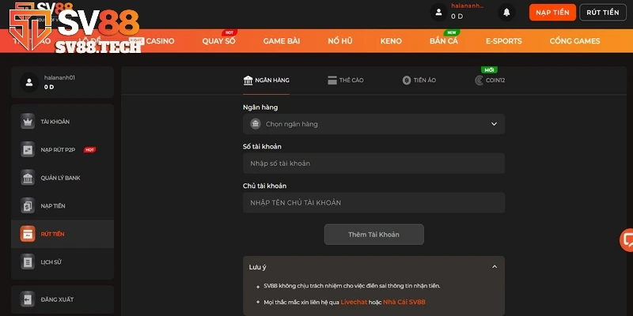
Task: Select the Nạp Rút P2P icon
Action: pos(28,149)
